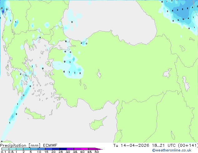Viewport: 198px width, 153px height.
Task: Click the 30–35 mm purple legend swatch
Action: point(70,149)
